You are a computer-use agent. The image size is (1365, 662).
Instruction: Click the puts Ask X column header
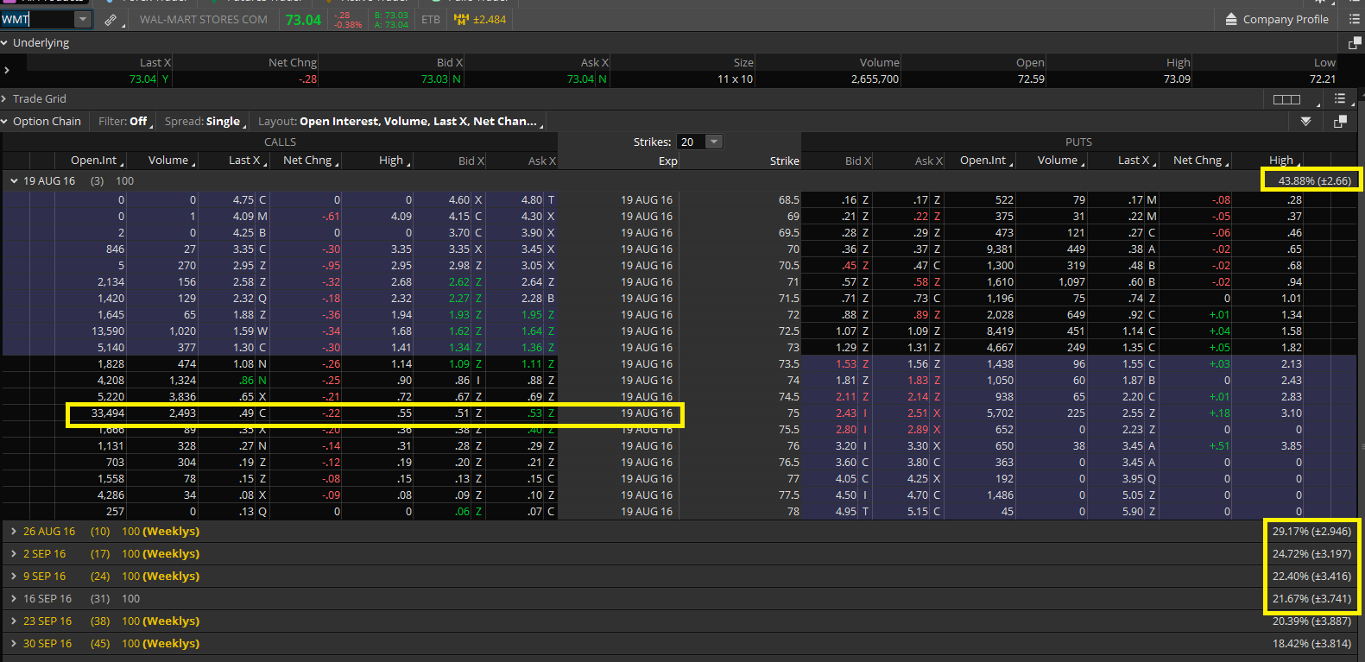pyautogui.click(x=928, y=161)
